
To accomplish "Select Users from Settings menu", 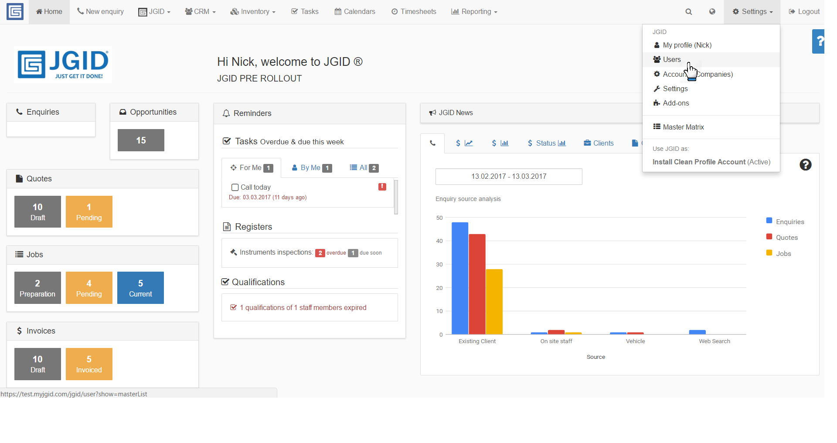I will point(711,60).
